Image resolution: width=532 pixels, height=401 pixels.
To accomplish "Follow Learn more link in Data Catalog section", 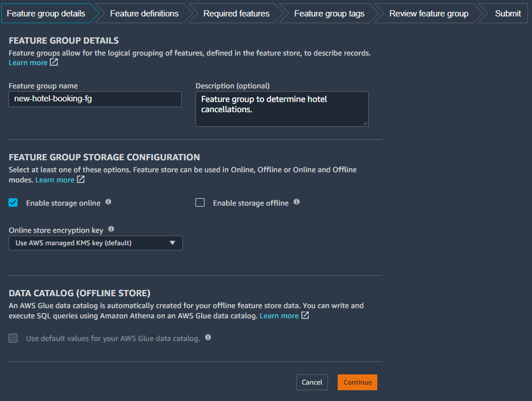I will pos(279,316).
